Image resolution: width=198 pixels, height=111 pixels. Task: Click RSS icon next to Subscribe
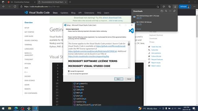149,50
